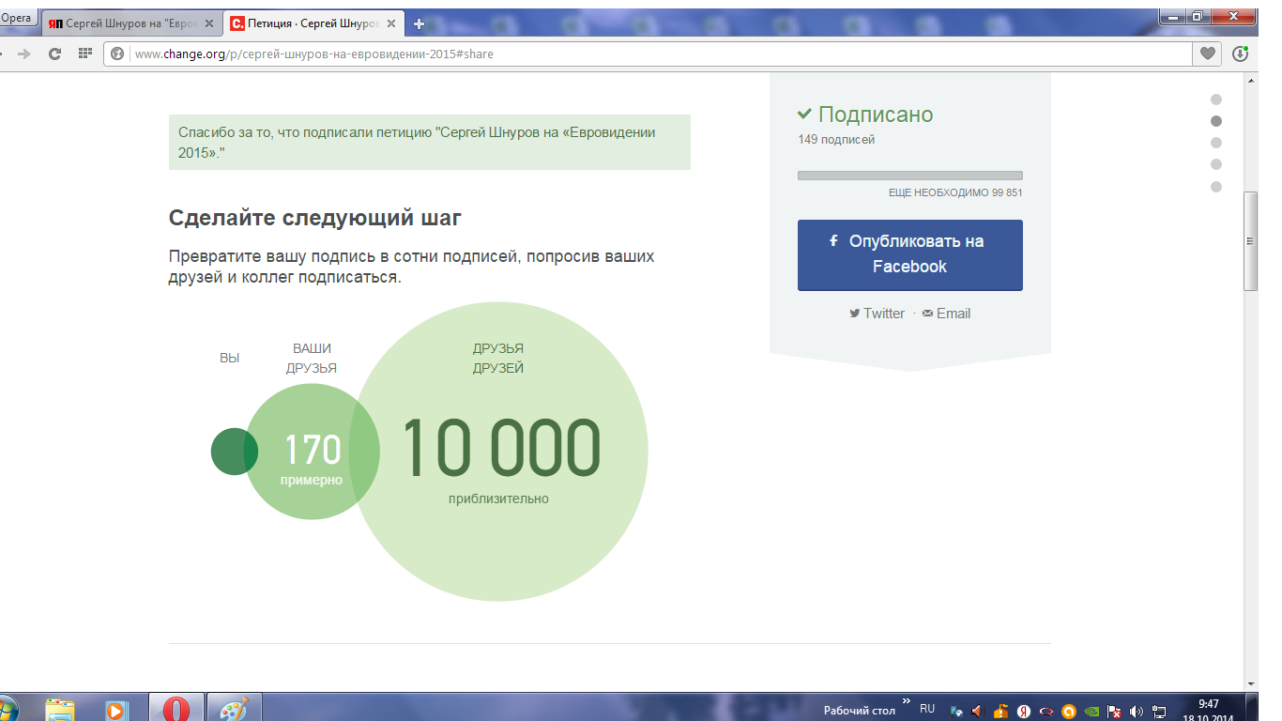Open the network connection tray icon
The height and width of the screenshot is (721, 1282).
(x=1159, y=711)
